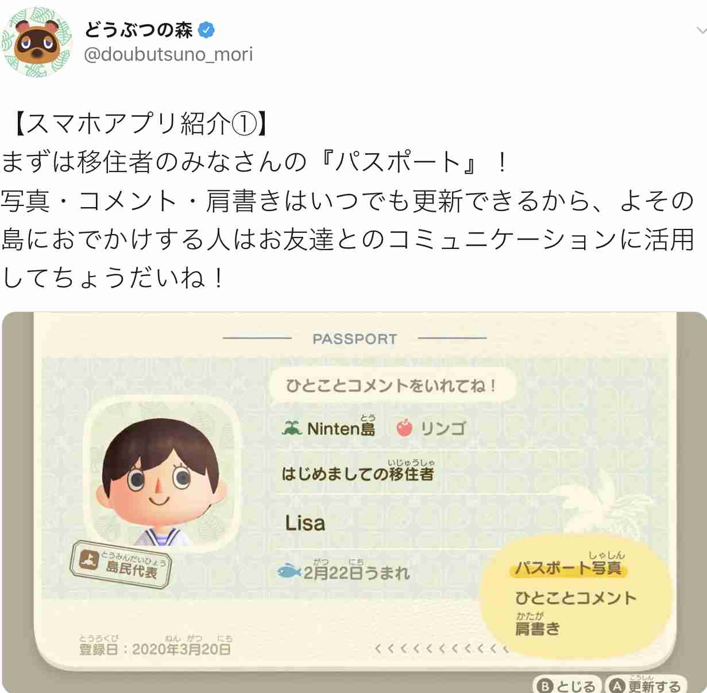The width and height of the screenshot is (707, 693).
Task: Open the tweet options chevron
Action: click(701, 30)
